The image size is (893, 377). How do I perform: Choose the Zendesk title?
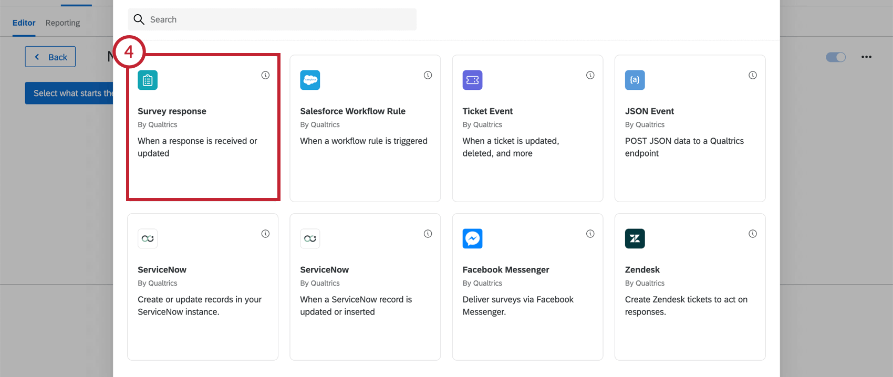(x=642, y=270)
